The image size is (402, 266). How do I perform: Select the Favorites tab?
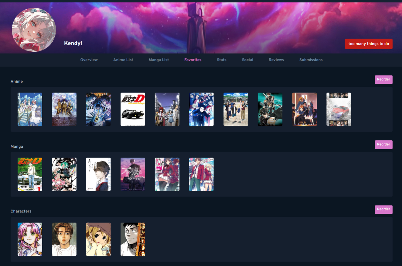193,60
